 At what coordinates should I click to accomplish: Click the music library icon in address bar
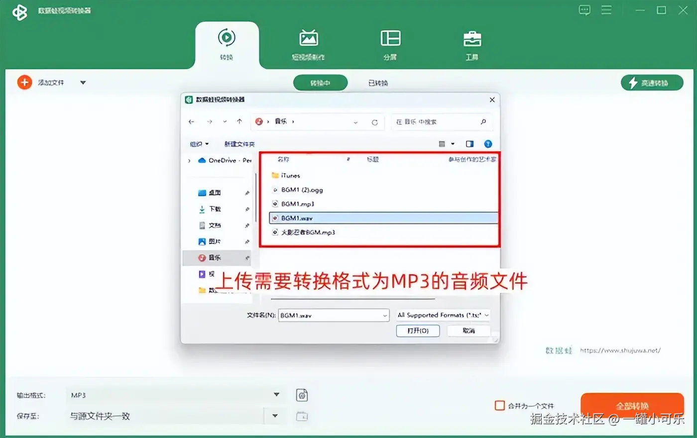(259, 121)
